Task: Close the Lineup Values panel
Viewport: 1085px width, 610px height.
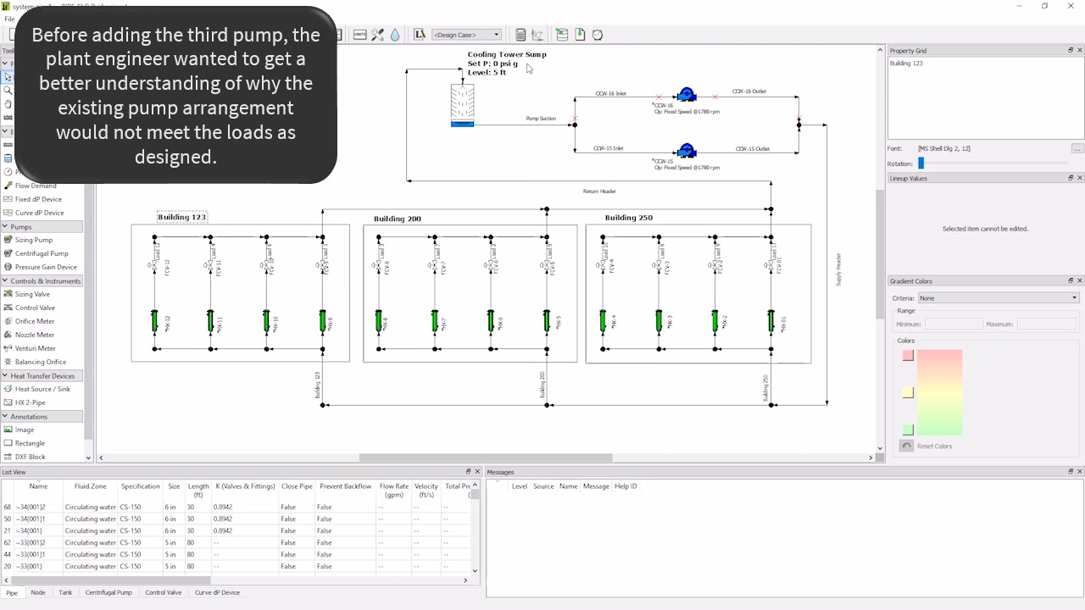Action: click(1080, 178)
